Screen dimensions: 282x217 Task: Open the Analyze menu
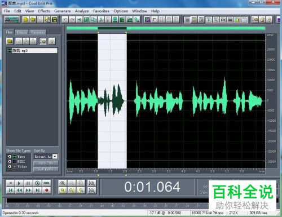pos(82,11)
